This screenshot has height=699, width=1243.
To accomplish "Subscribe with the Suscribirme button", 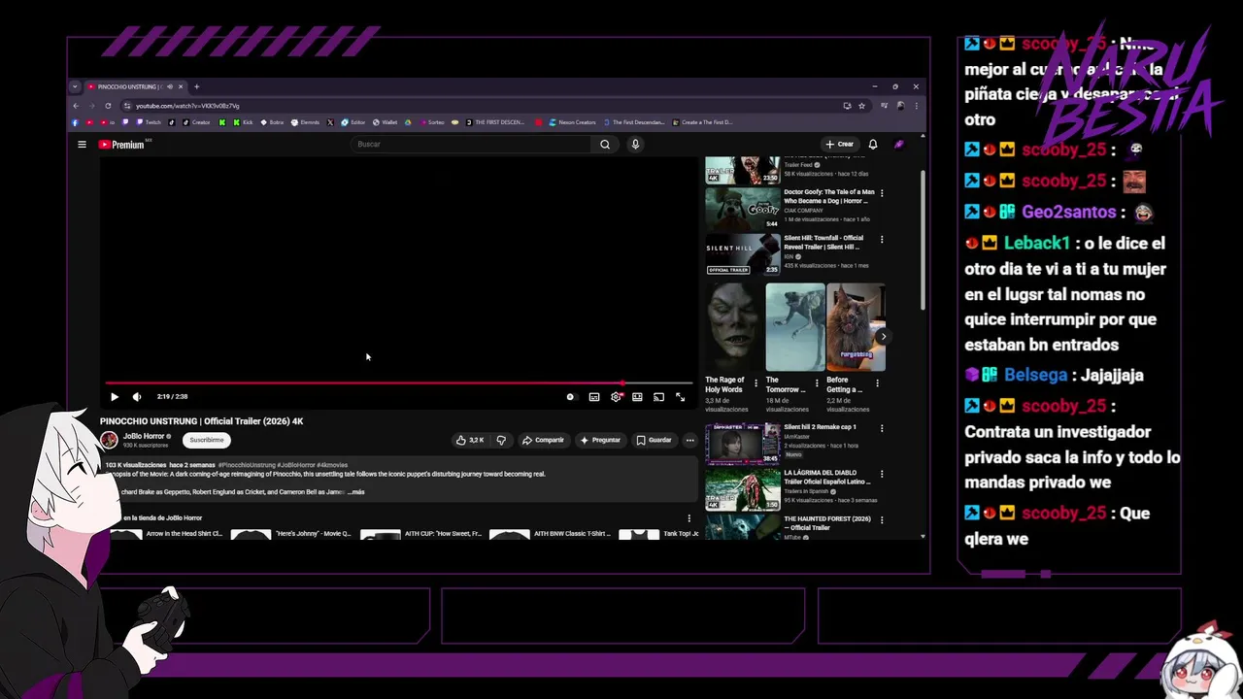I will pos(206,440).
